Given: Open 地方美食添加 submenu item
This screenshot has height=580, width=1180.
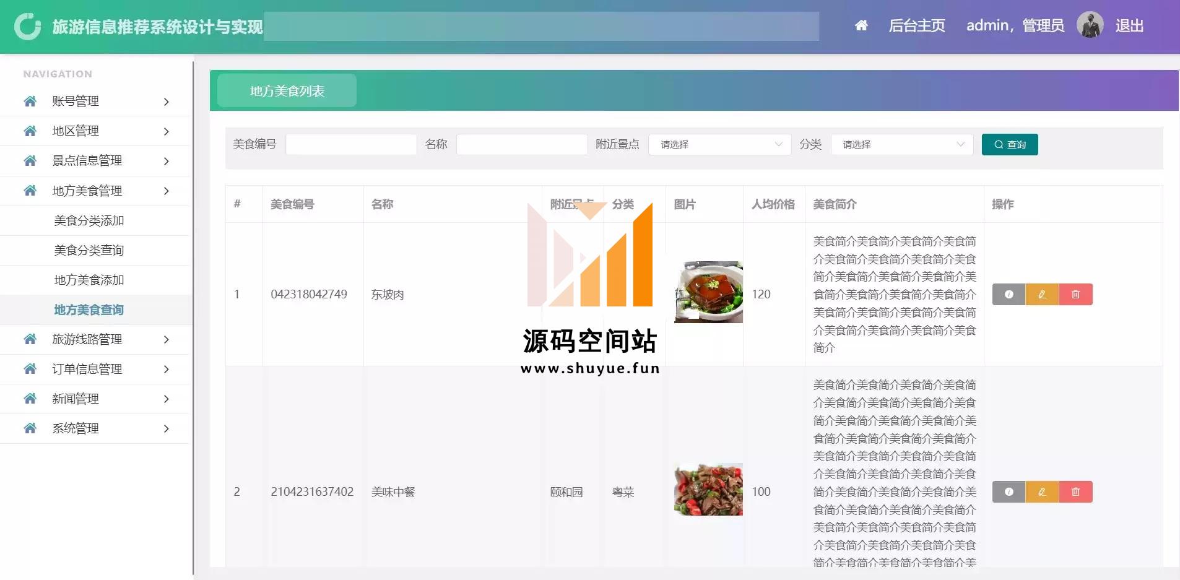Looking at the screenshot, I should pos(89,280).
